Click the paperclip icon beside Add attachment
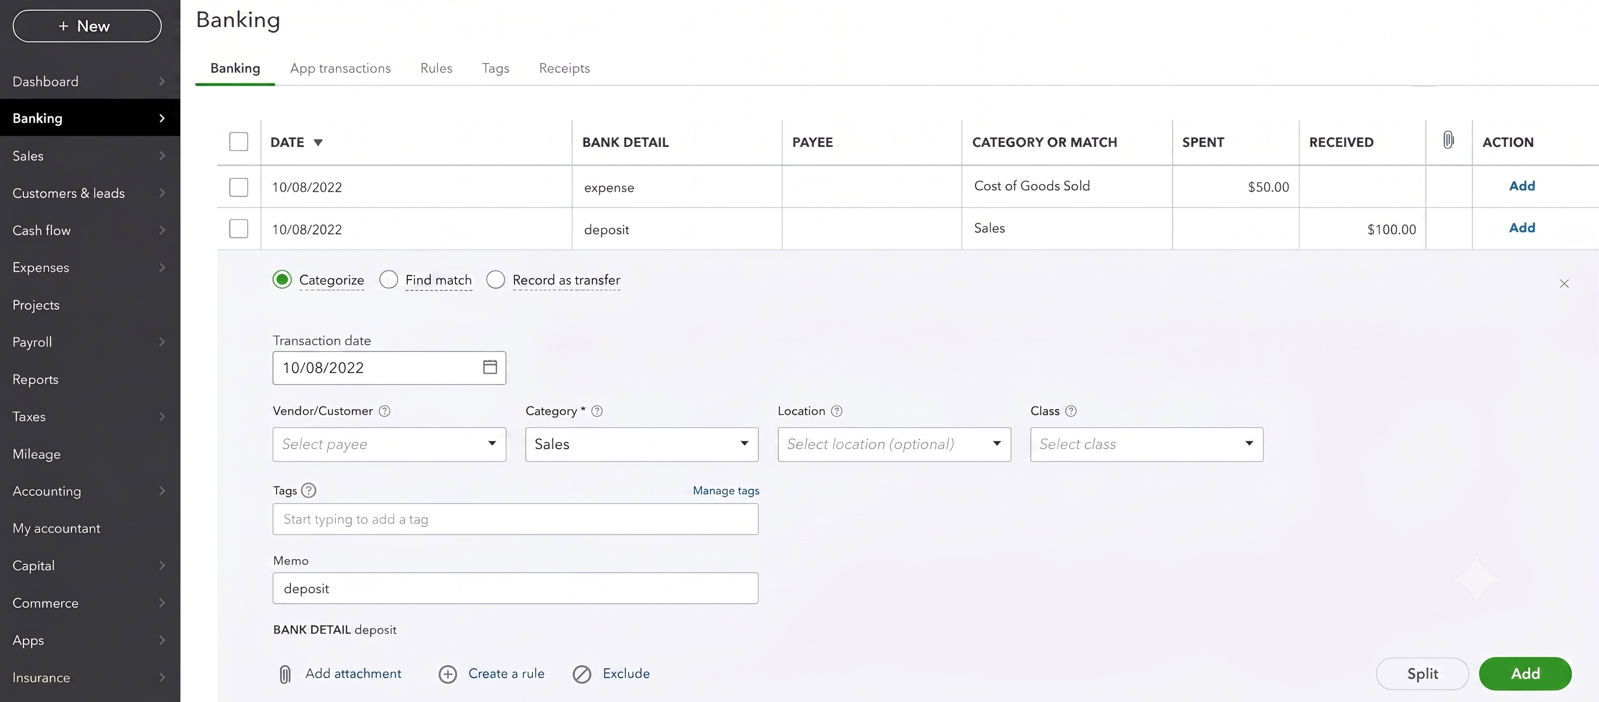The height and width of the screenshot is (702, 1599). (285, 674)
